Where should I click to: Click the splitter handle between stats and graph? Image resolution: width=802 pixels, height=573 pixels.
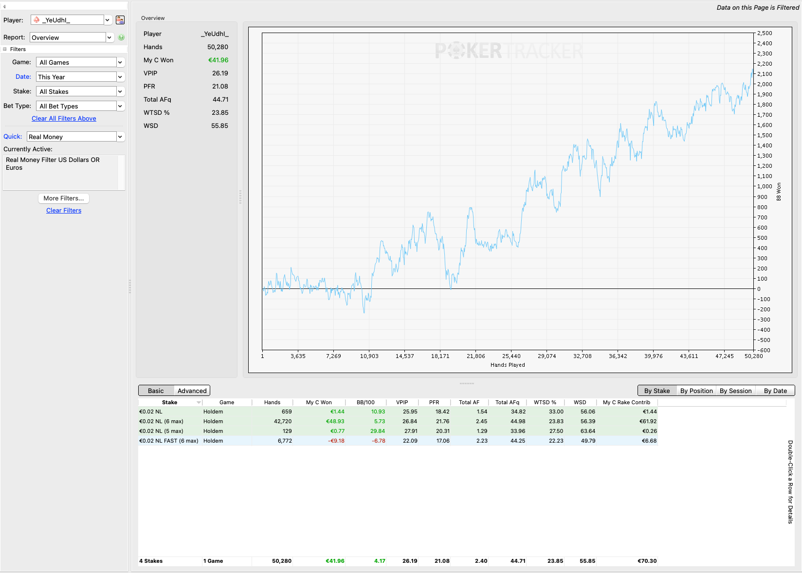point(240,197)
